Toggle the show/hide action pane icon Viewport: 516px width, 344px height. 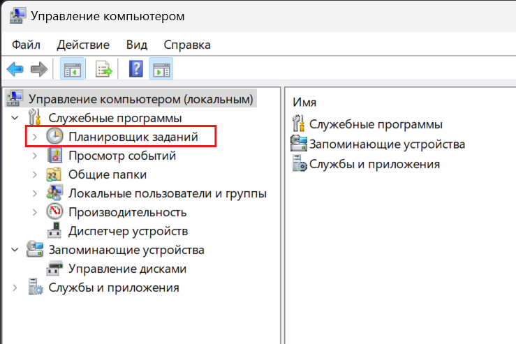click(x=161, y=69)
